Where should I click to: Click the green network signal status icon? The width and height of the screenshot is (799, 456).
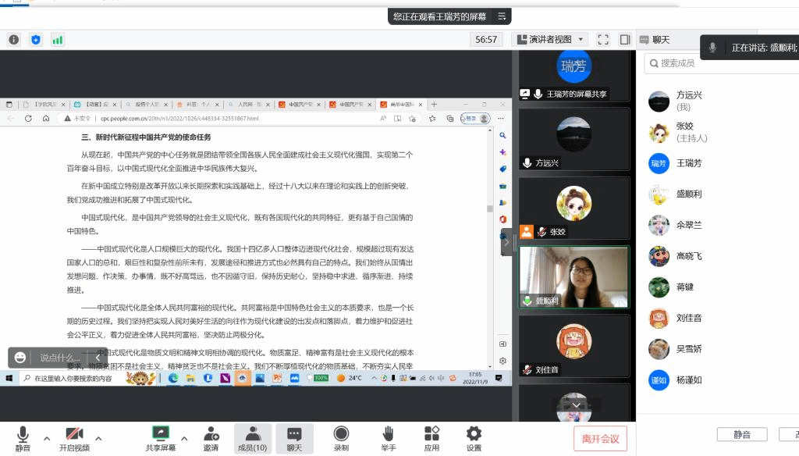pyautogui.click(x=58, y=39)
